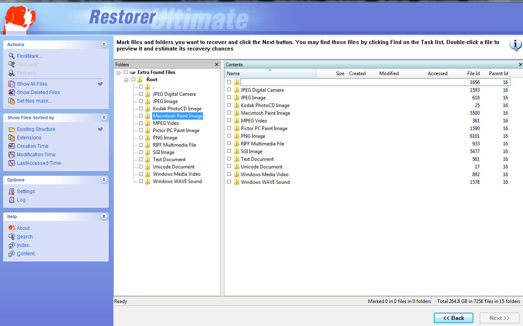This screenshot has width=523, height=326.
Task: Click the Show Deleted Files link
Action: click(38, 93)
